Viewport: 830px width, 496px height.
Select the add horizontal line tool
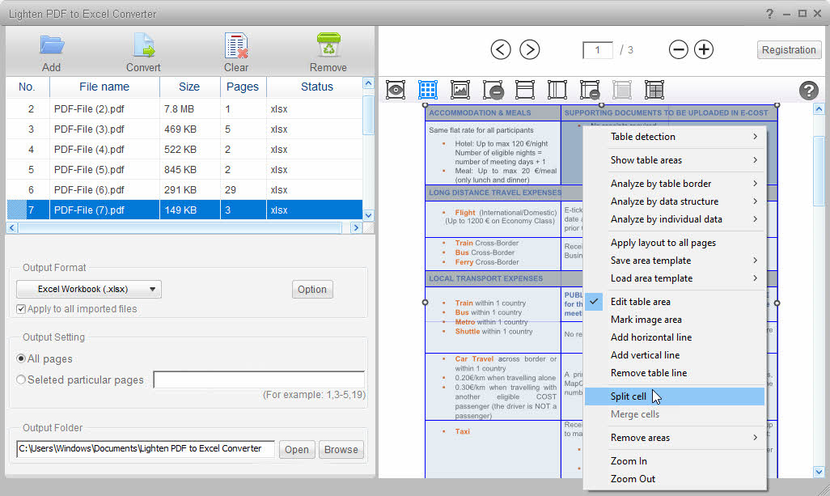coord(524,90)
